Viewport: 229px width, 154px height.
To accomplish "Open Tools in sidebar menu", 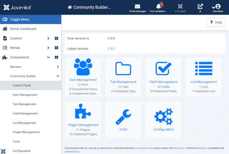I will 16,141.
